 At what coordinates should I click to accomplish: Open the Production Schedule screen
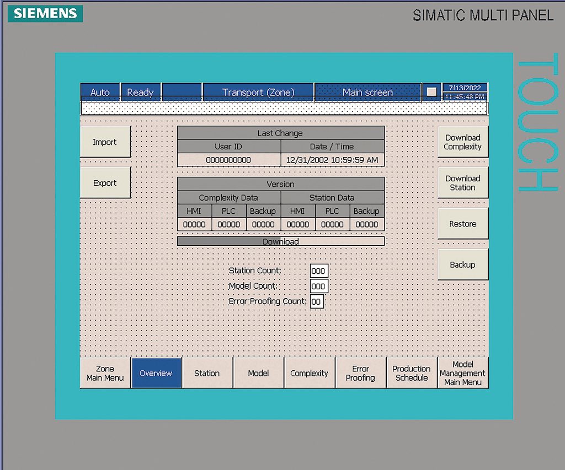[412, 373]
